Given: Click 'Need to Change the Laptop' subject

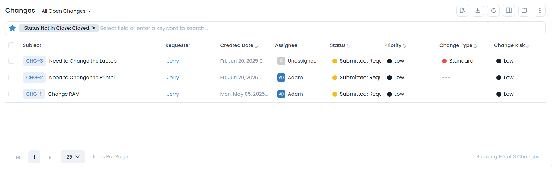Looking at the screenshot, I should pos(83,61).
